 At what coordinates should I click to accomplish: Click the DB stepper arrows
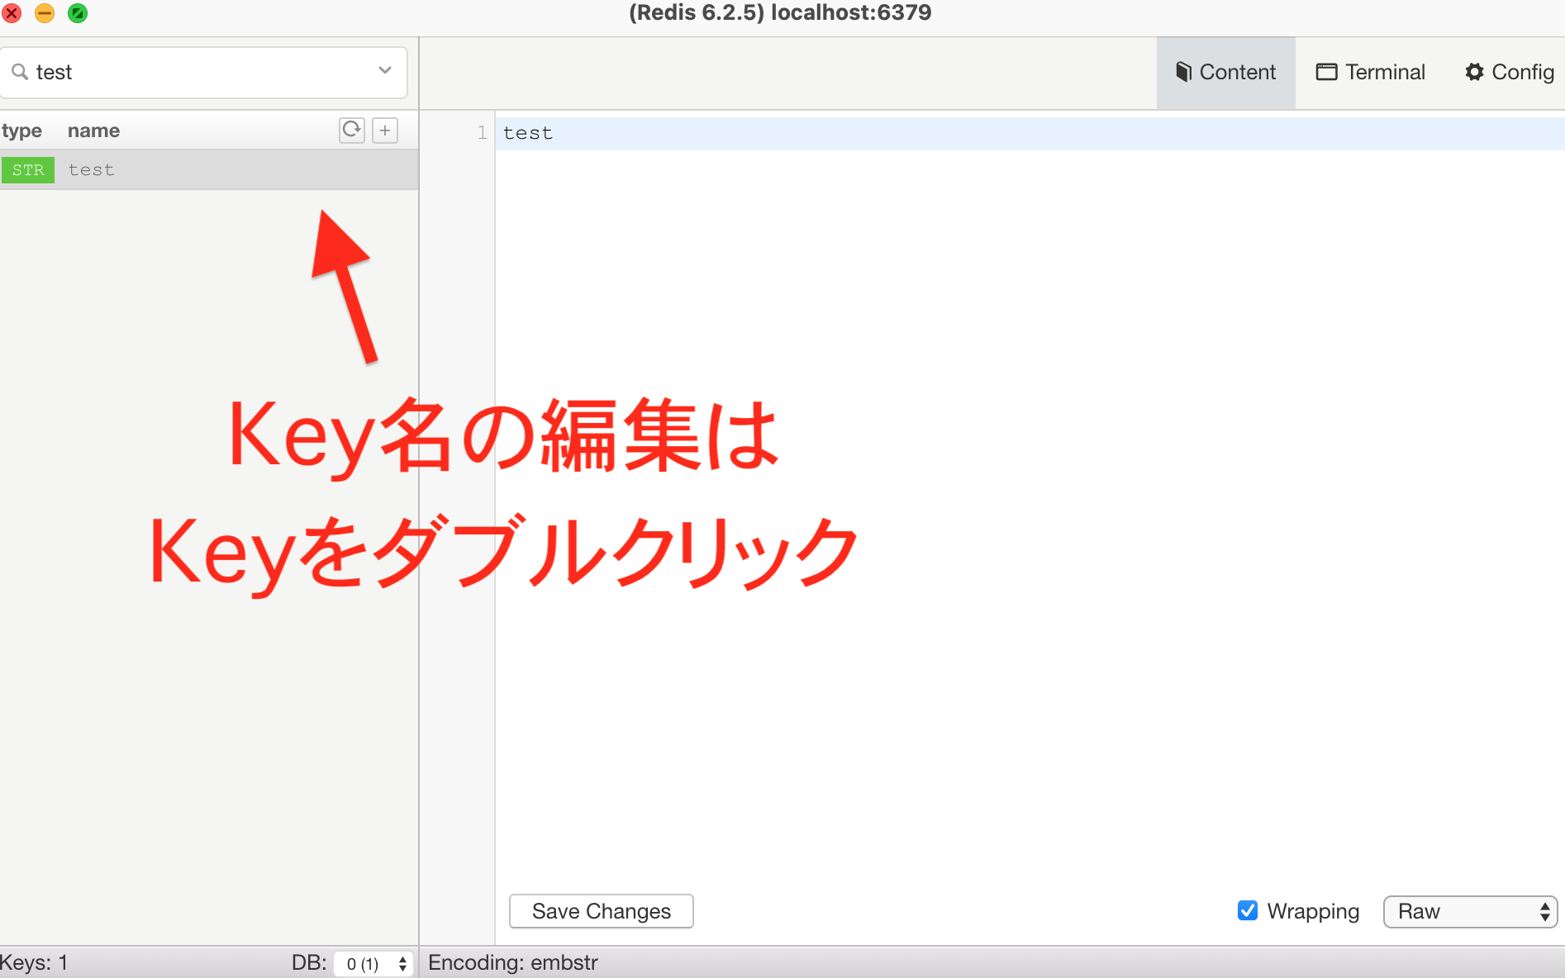pyautogui.click(x=402, y=963)
